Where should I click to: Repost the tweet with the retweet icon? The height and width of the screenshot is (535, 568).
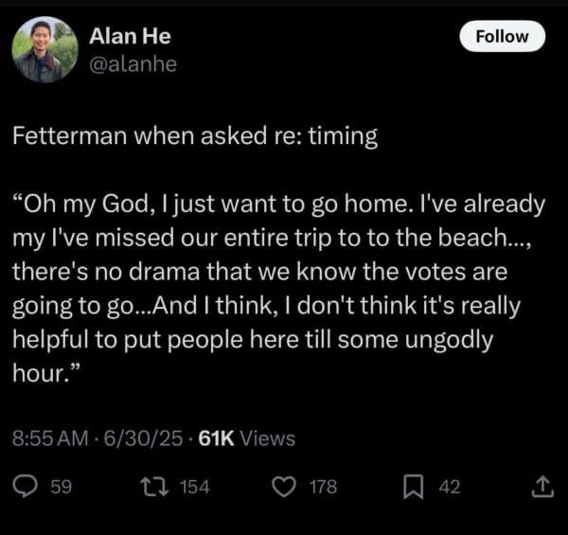[154, 487]
